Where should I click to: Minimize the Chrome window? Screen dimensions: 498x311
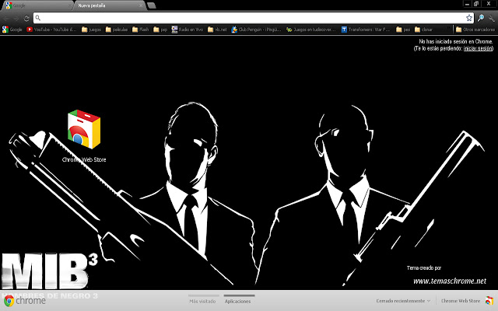click(467, 4)
